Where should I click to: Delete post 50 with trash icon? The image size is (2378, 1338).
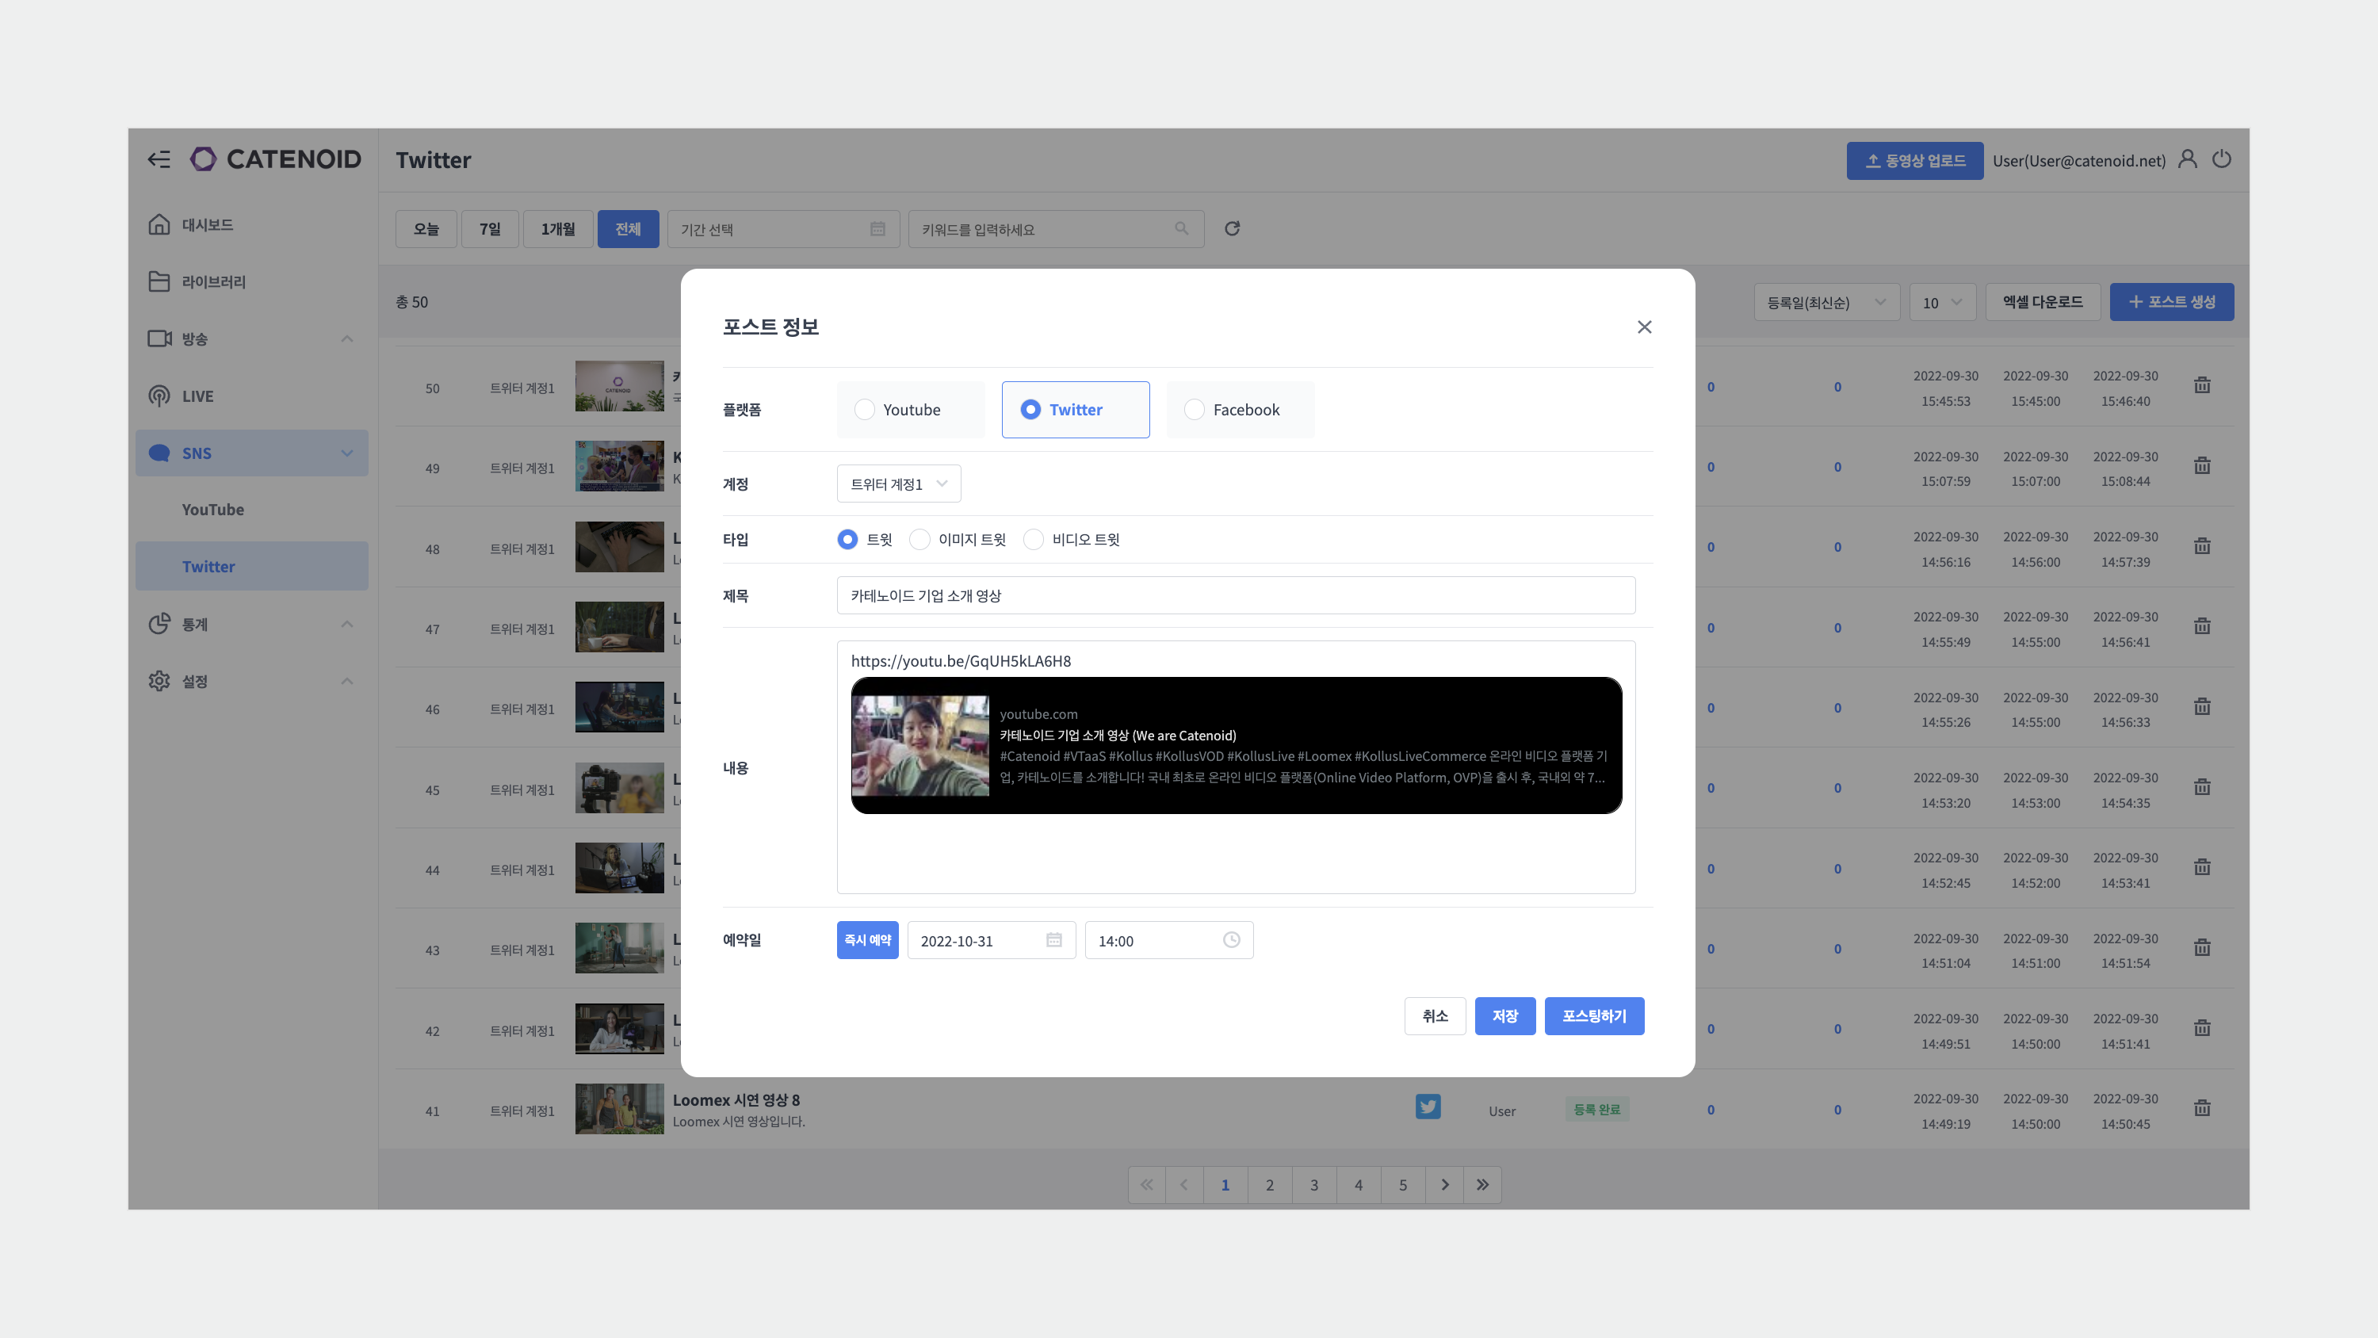[x=2202, y=386]
